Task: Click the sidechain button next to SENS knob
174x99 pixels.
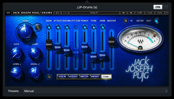Action: point(38,27)
